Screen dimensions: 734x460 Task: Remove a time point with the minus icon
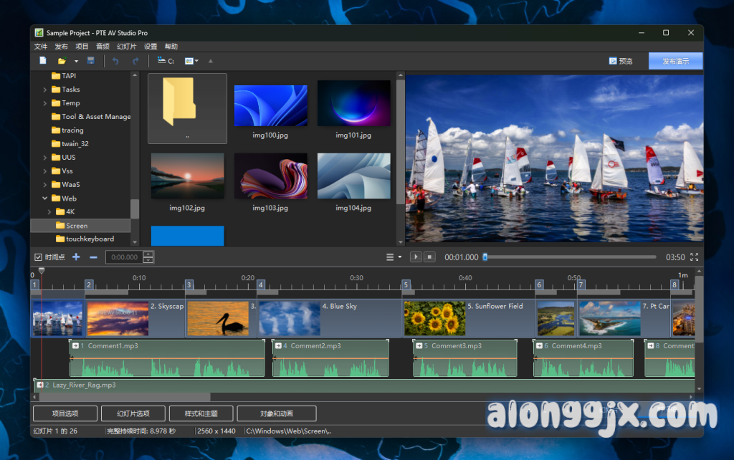pos(93,257)
